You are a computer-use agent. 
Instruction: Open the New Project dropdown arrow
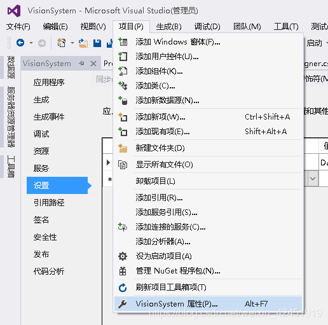[72, 43]
